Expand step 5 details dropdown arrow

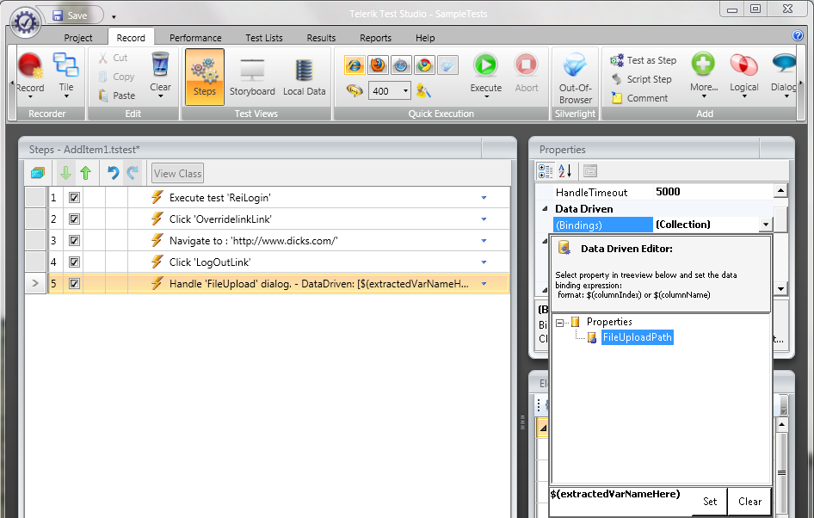click(484, 284)
